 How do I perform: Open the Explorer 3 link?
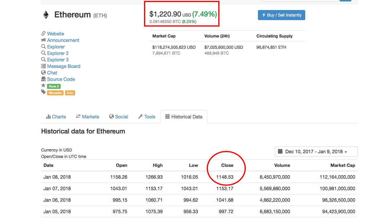pyautogui.click(x=58, y=60)
